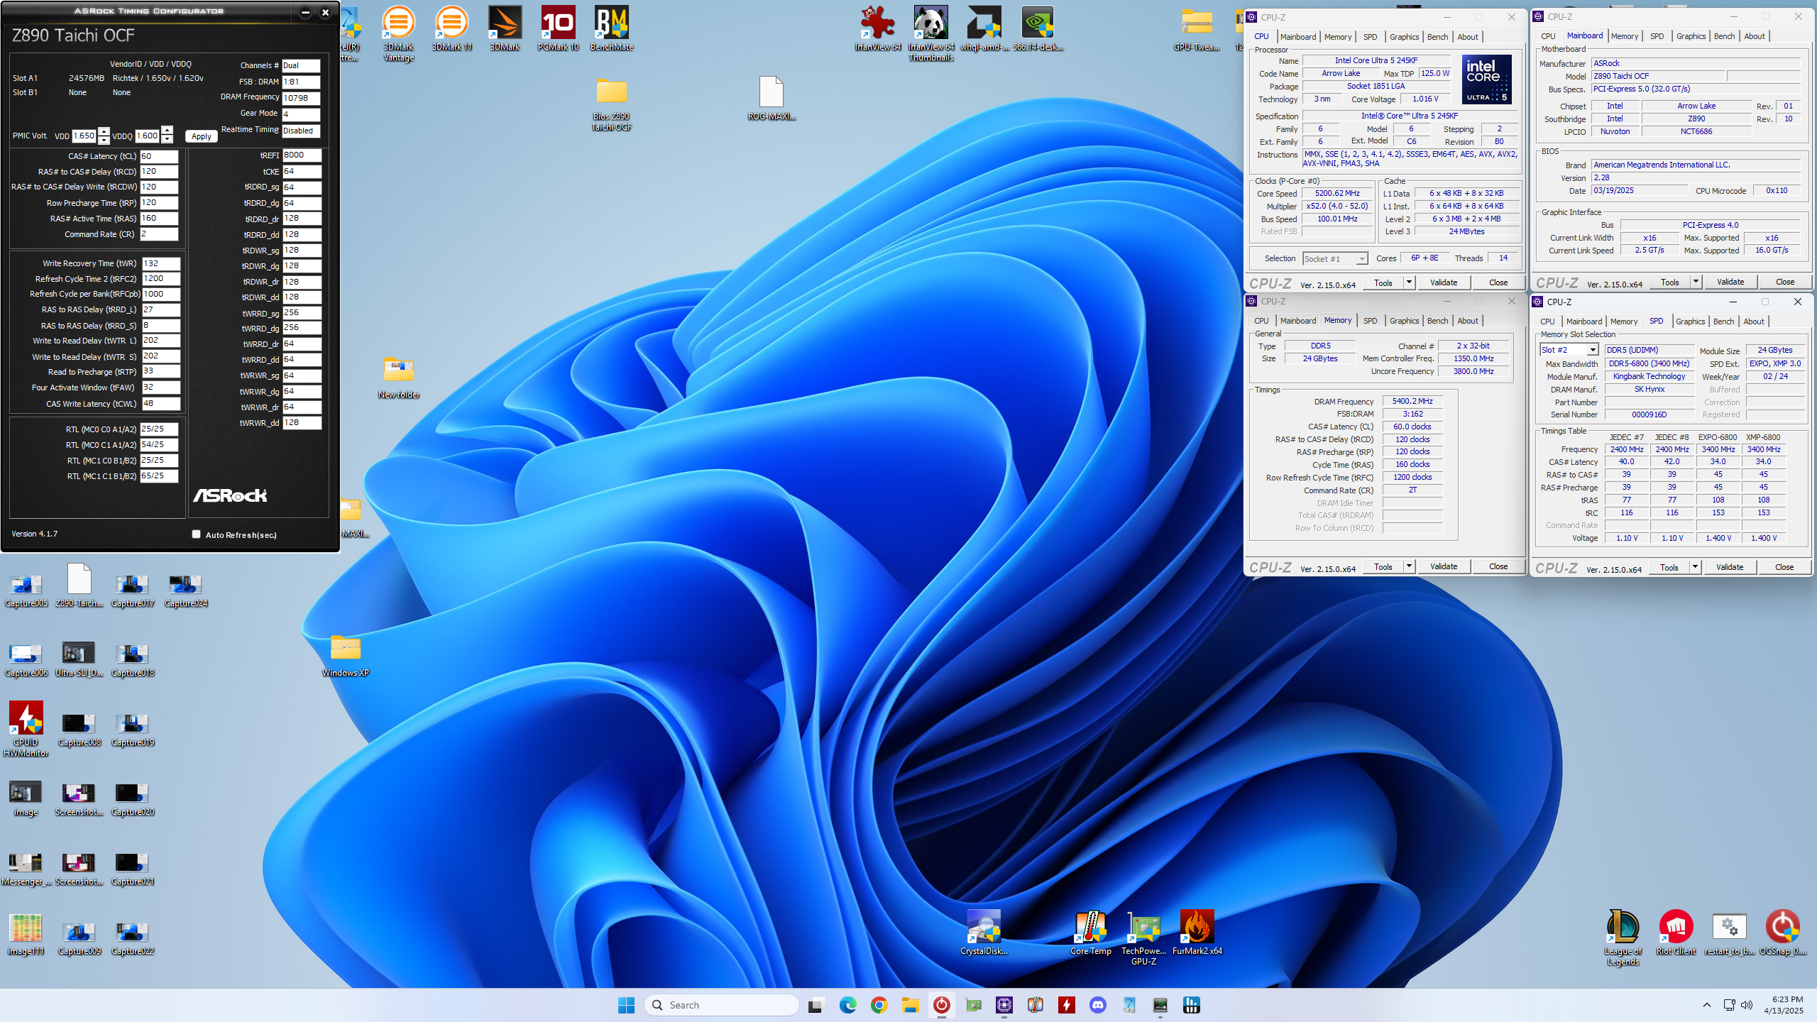Select the Windows XP folder
The width and height of the screenshot is (1817, 1022).
click(x=345, y=654)
